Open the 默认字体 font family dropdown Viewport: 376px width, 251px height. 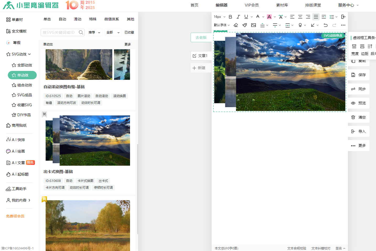222,25
